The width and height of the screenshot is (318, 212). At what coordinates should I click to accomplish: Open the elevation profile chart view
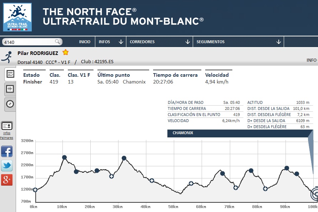coord(10,74)
